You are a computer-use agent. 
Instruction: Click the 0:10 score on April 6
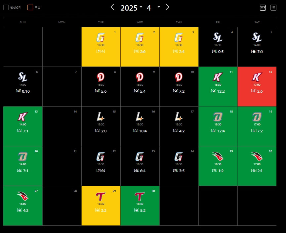pyautogui.click(x=26, y=91)
